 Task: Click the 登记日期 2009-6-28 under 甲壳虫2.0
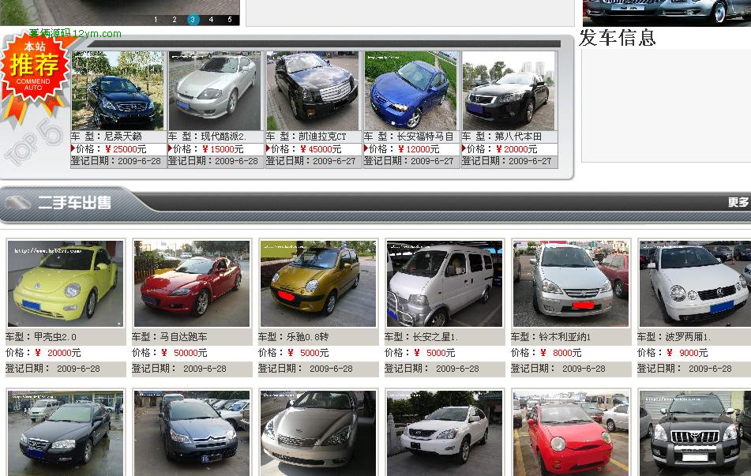tap(53, 369)
